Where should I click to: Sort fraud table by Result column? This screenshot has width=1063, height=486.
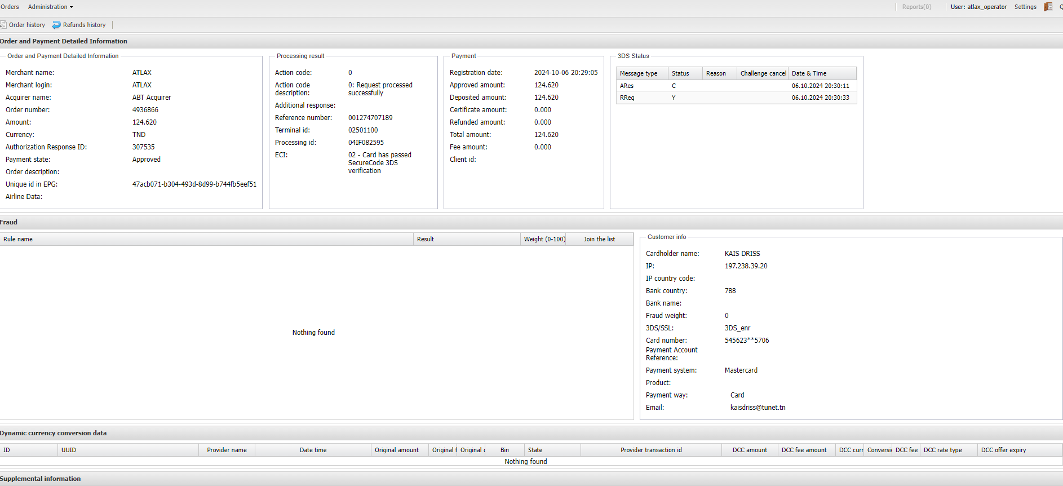[x=426, y=239]
